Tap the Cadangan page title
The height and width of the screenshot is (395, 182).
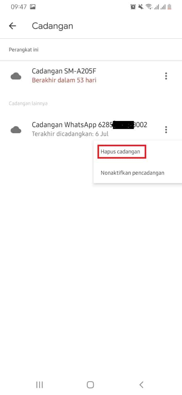pos(52,26)
